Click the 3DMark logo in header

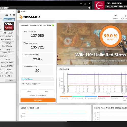[x=29, y=17]
